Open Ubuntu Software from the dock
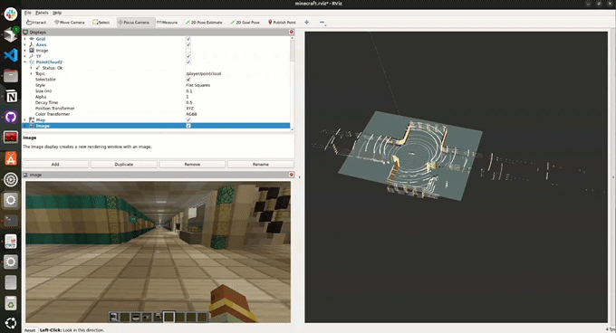The width and height of the screenshot is (616, 333). point(11,159)
